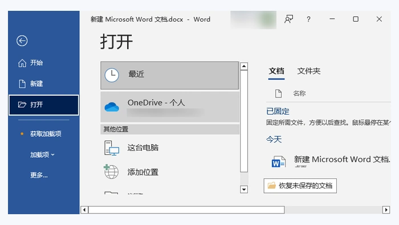This screenshot has width=399, height=225.
Task: Close the Word window
Action: 379,19
